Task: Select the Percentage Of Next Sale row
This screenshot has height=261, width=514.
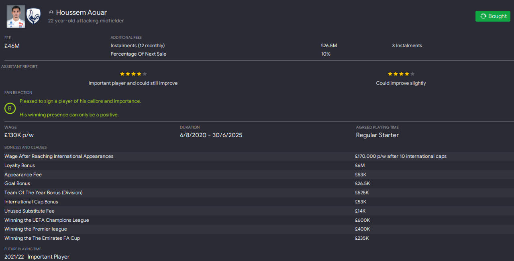Action: pos(139,54)
